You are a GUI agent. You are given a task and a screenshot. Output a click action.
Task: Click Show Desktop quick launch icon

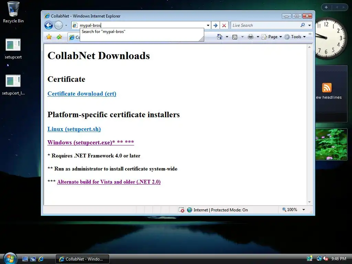(25, 259)
